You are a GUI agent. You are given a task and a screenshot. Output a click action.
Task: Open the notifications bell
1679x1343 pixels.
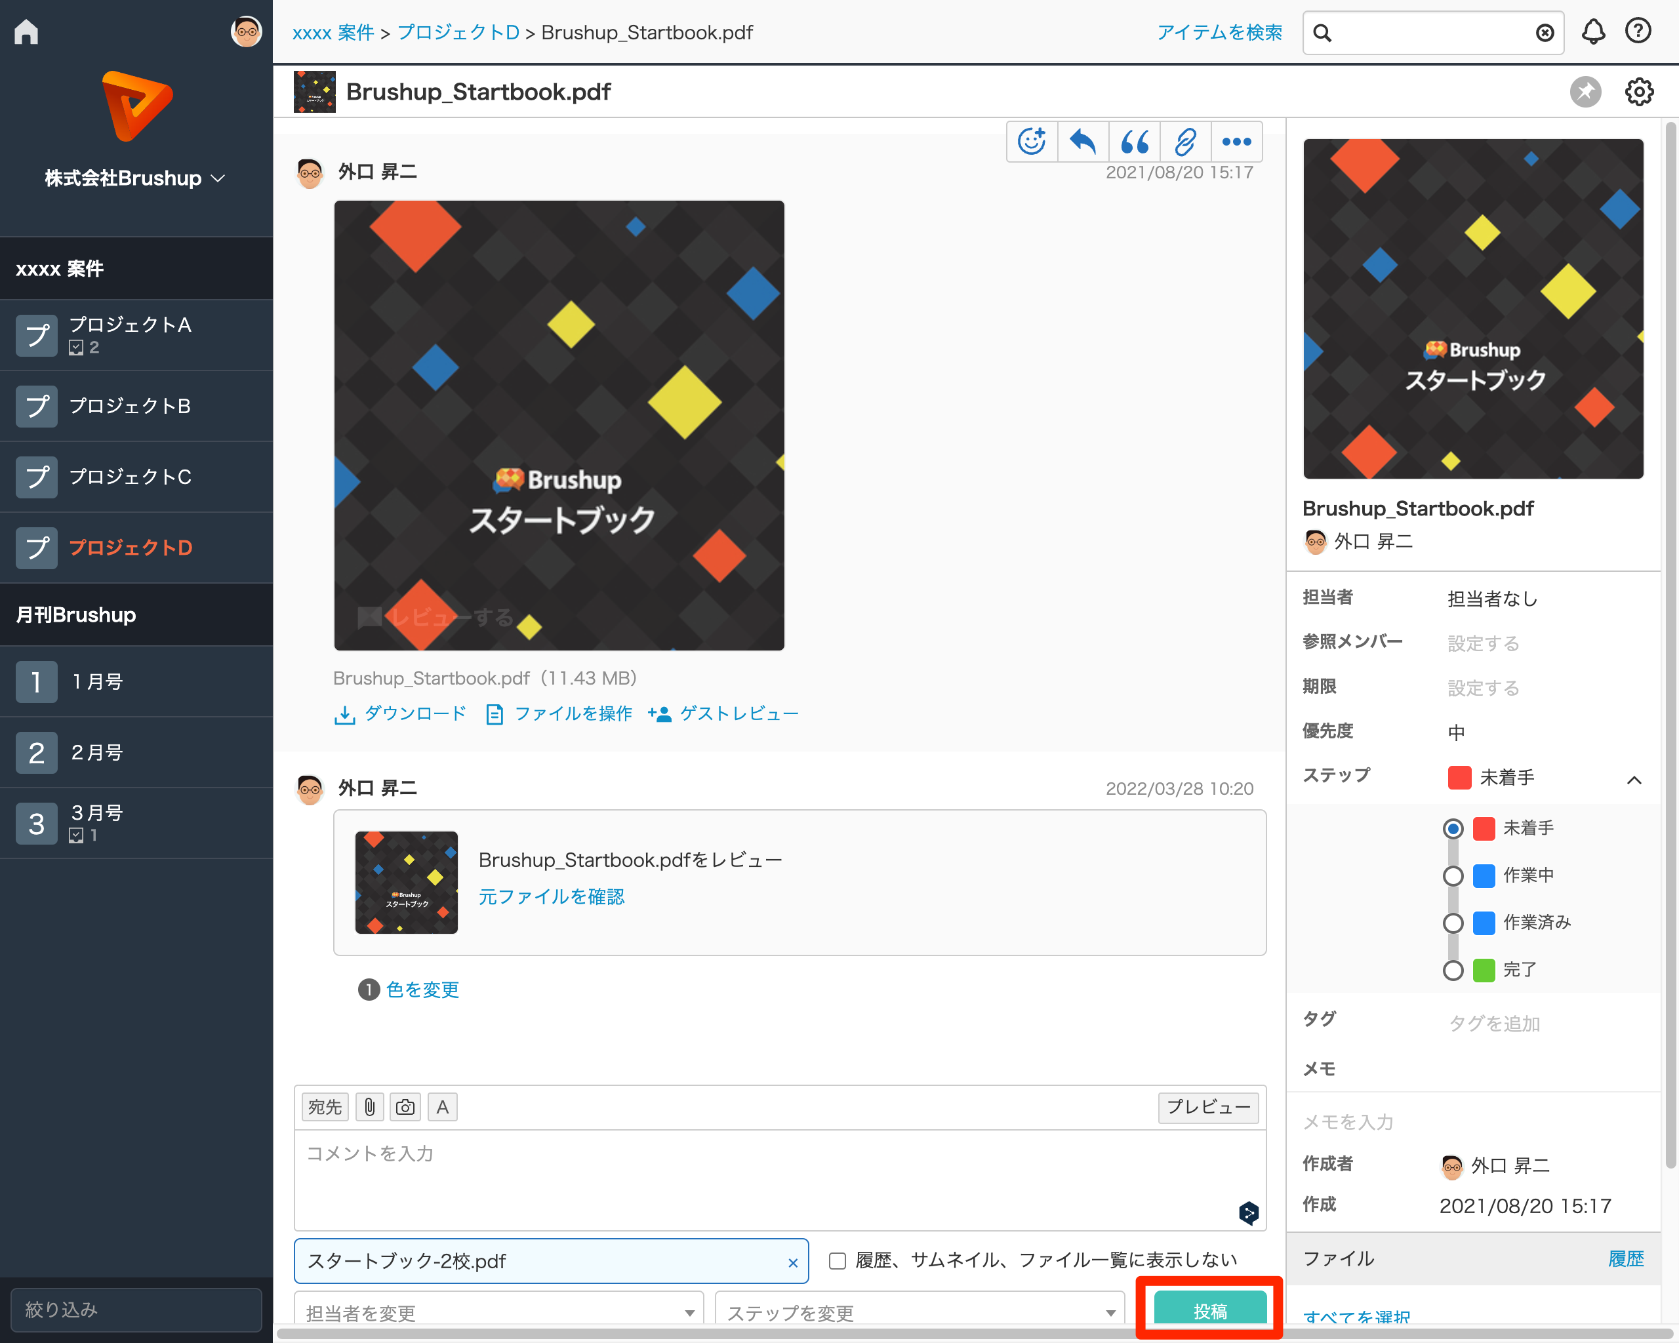1593,32
